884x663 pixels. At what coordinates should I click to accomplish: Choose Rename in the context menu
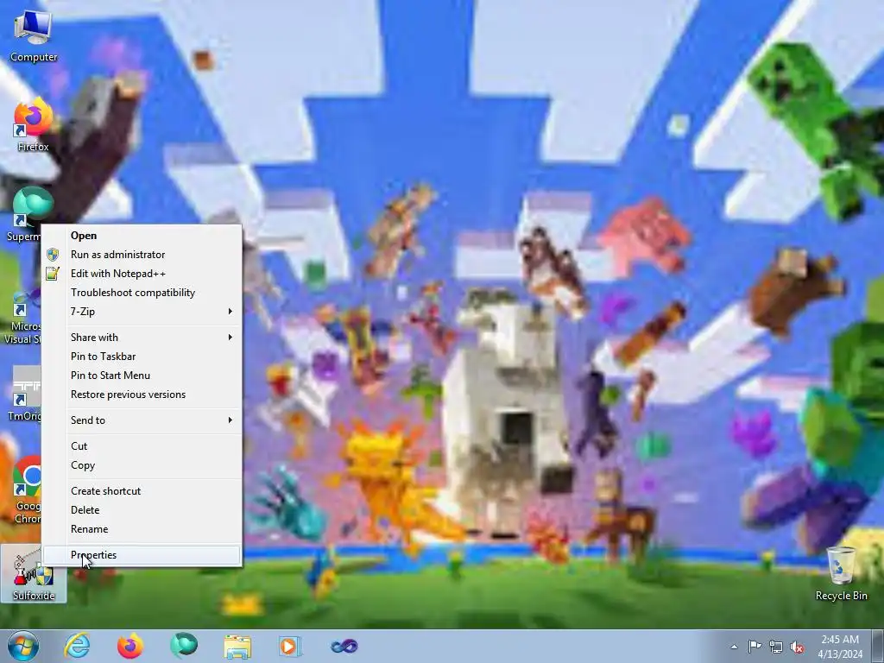point(142,529)
